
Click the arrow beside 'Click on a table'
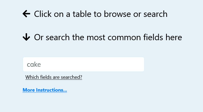coord(26,14)
